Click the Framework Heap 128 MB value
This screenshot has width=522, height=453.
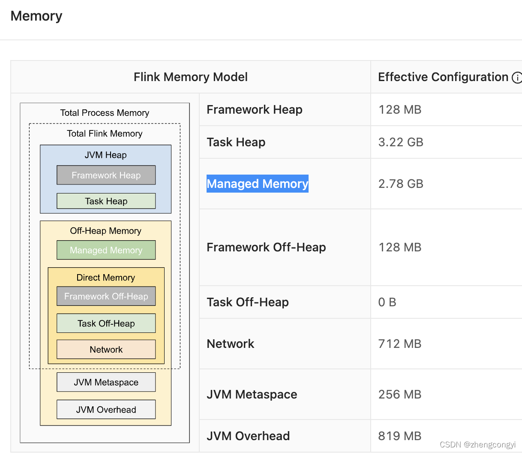click(x=400, y=110)
